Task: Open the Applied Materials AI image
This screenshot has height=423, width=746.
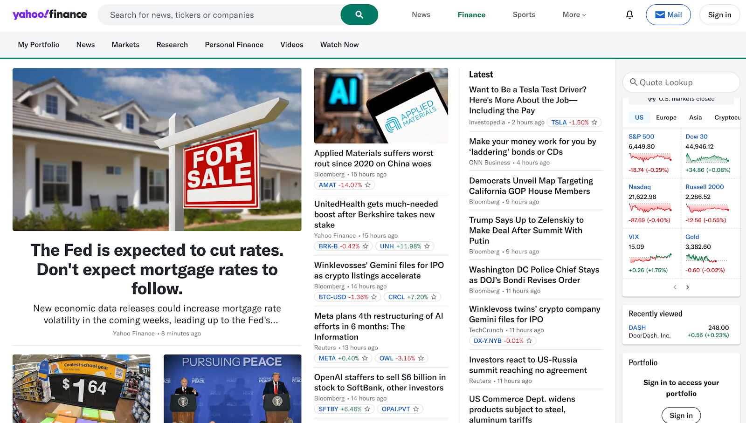Action: [x=381, y=106]
